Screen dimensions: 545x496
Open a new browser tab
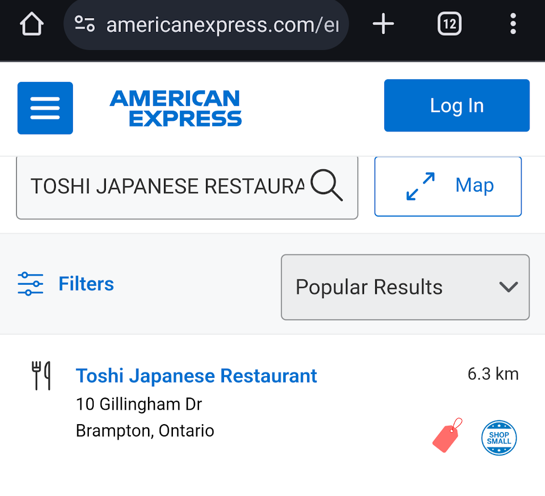tap(383, 24)
